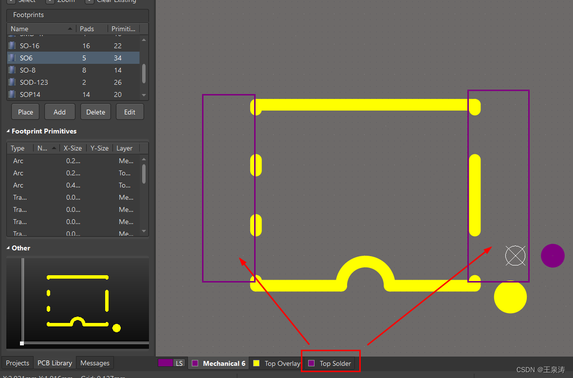Sort primitives by the Layer column
The image size is (573, 378).
(x=126, y=148)
